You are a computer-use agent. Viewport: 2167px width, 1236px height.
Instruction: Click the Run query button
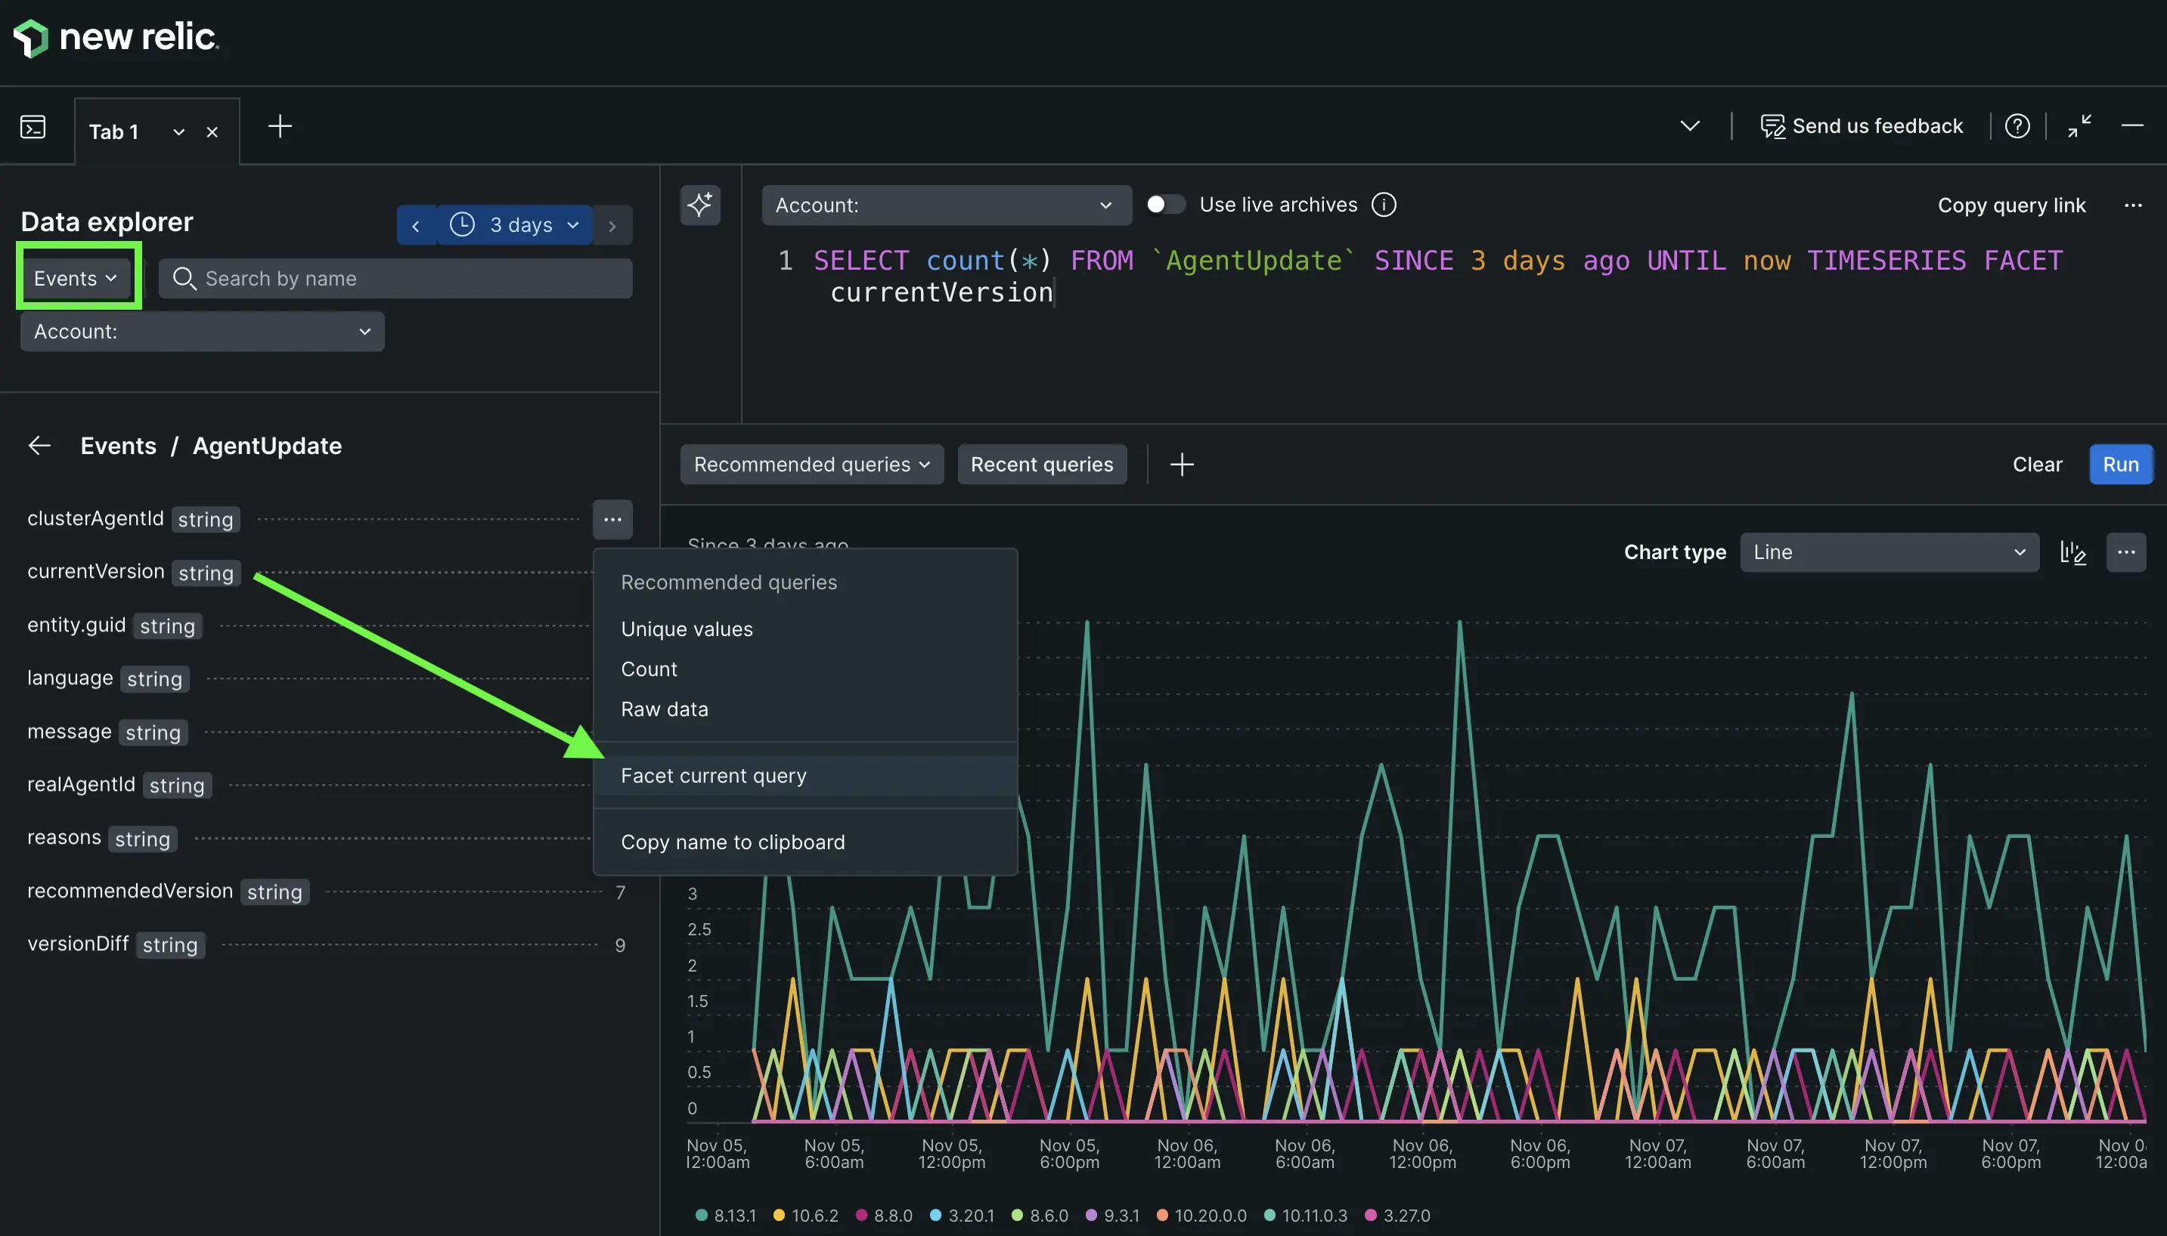point(2119,462)
